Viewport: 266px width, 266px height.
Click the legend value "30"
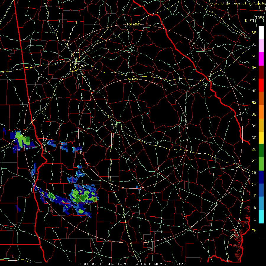[x=254, y=137]
